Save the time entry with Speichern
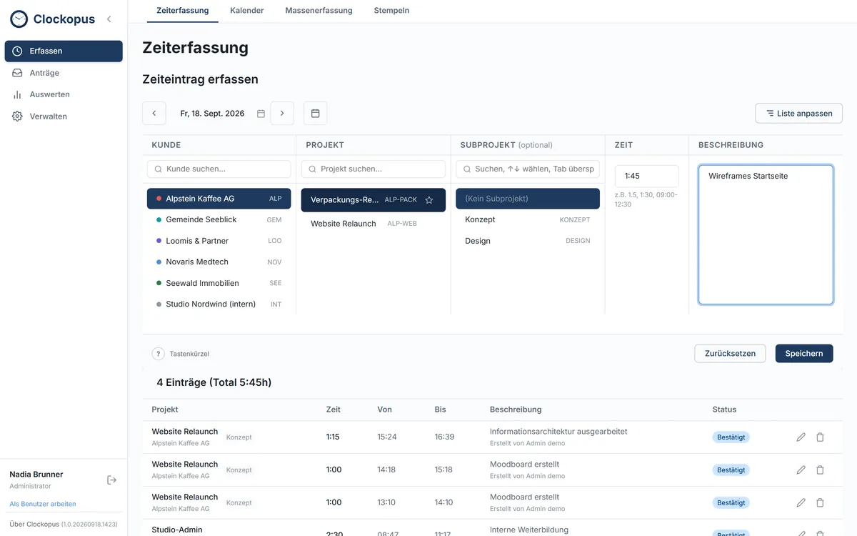This screenshot has height=536, width=857. tap(804, 354)
